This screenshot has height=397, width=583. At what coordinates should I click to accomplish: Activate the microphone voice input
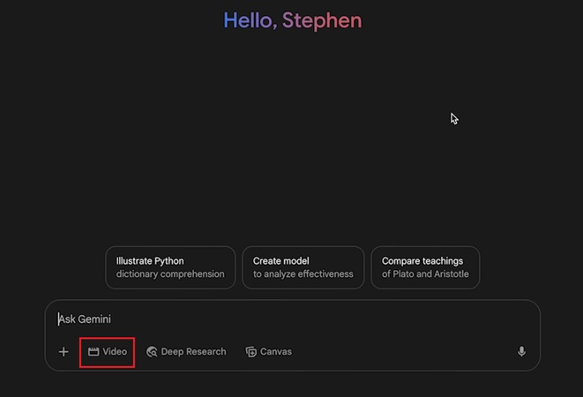pos(521,352)
